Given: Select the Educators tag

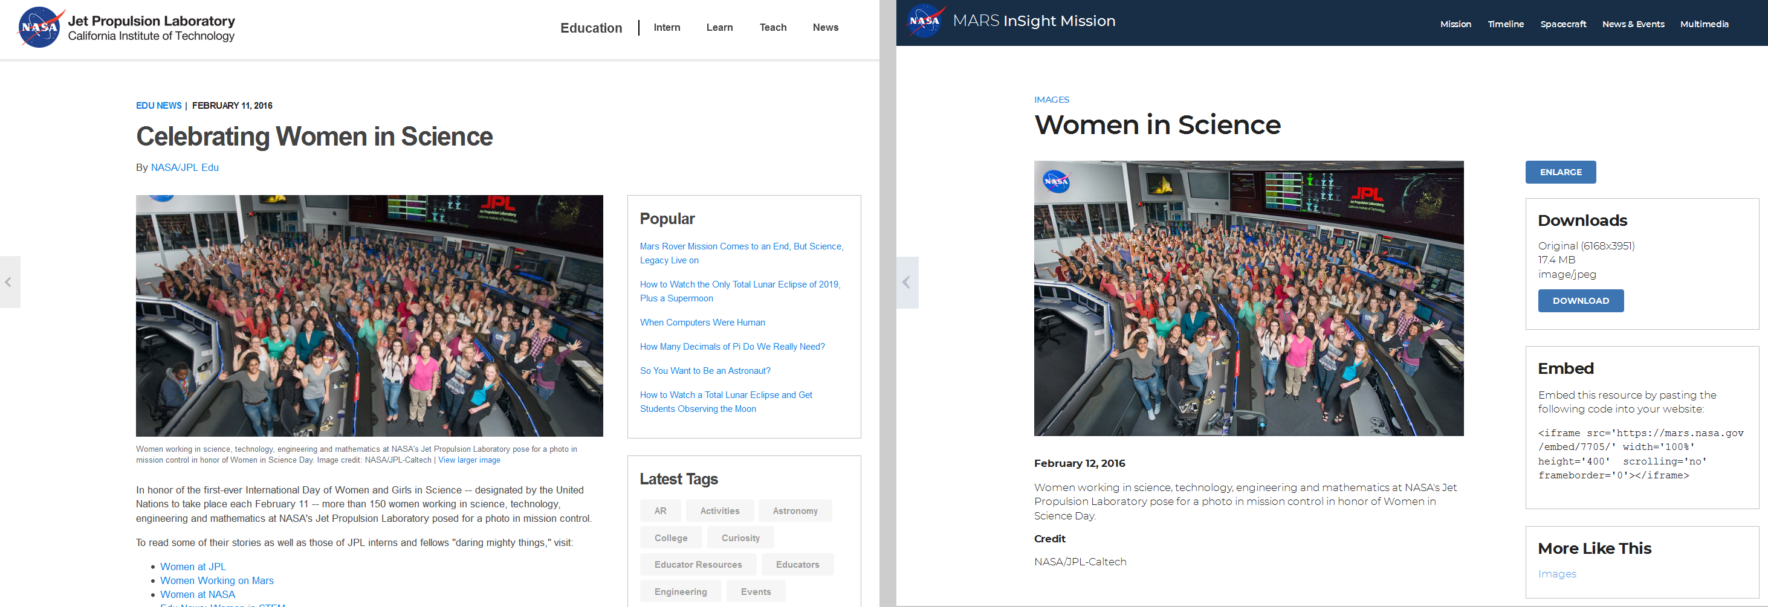Looking at the screenshot, I should click(797, 565).
